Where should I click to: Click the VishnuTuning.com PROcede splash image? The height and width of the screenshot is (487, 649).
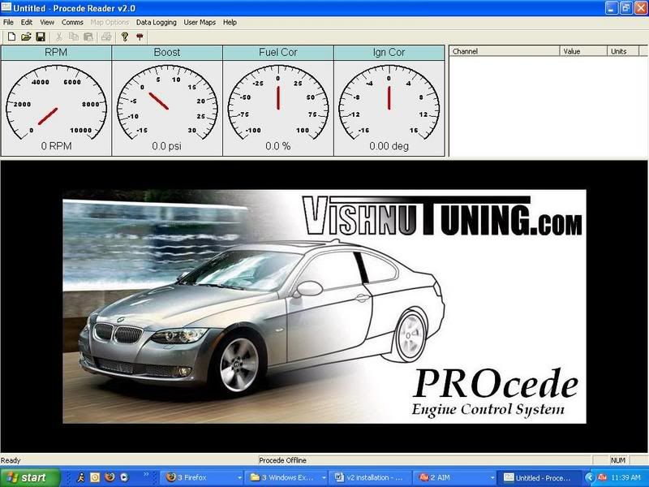point(324,307)
